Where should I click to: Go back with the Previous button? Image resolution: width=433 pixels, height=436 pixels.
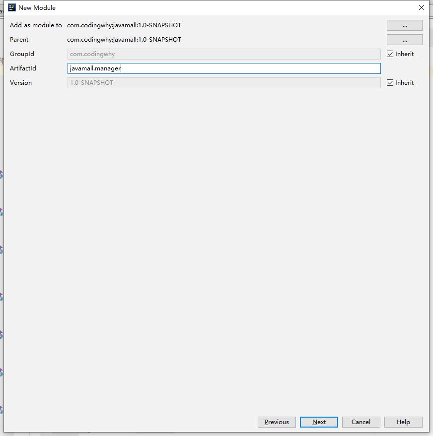[x=277, y=422]
